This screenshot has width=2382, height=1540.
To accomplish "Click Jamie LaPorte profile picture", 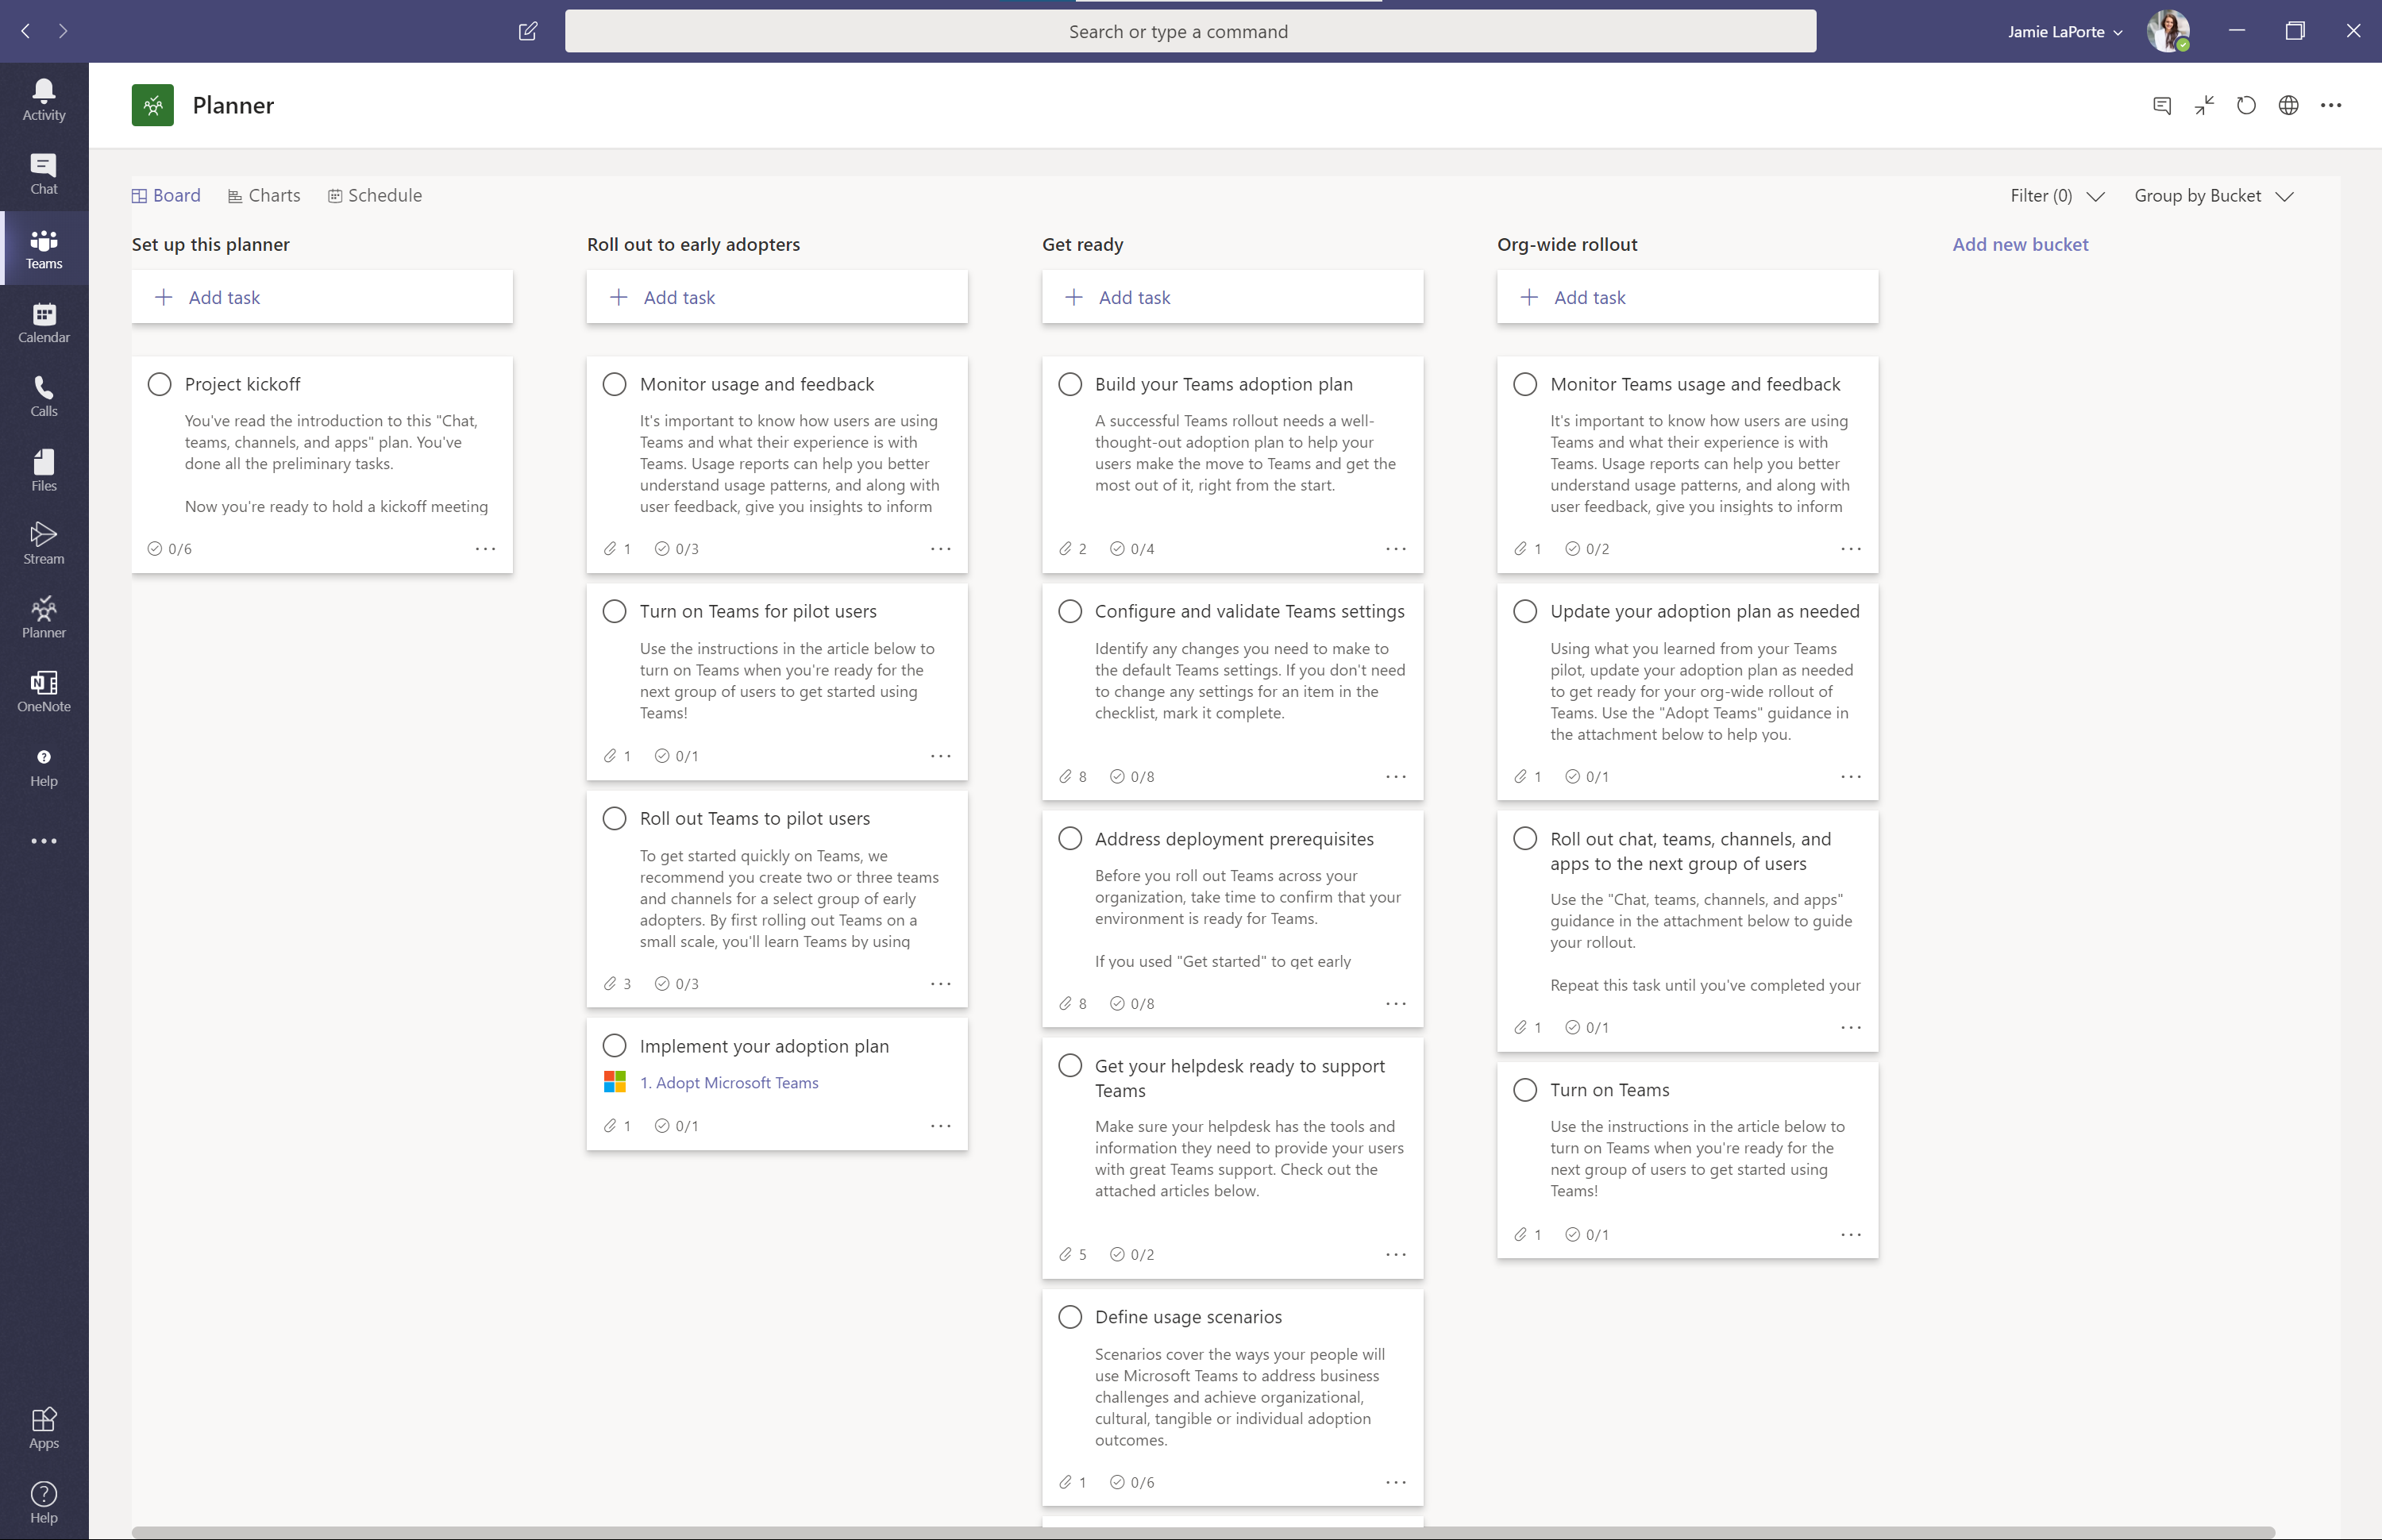I will click(x=2167, y=31).
